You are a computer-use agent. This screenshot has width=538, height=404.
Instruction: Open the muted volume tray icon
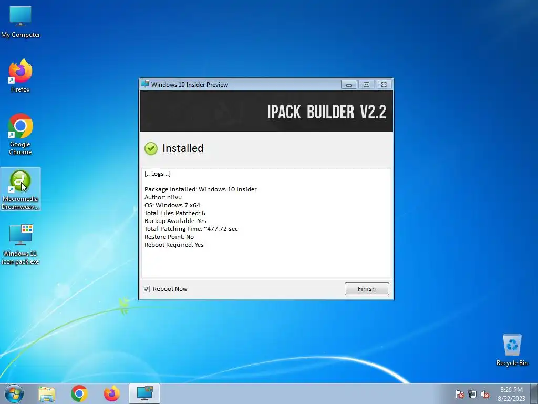[x=485, y=394]
